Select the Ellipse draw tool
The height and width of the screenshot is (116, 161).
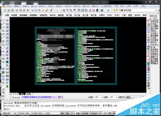(x=3, y=52)
